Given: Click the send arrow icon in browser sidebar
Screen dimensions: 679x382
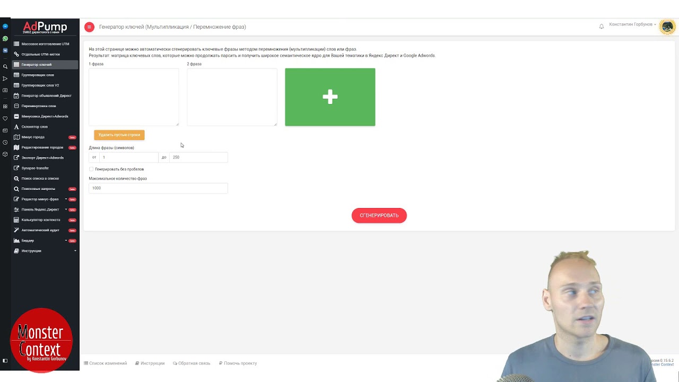Looking at the screenshot, I should tap(5, 79).
